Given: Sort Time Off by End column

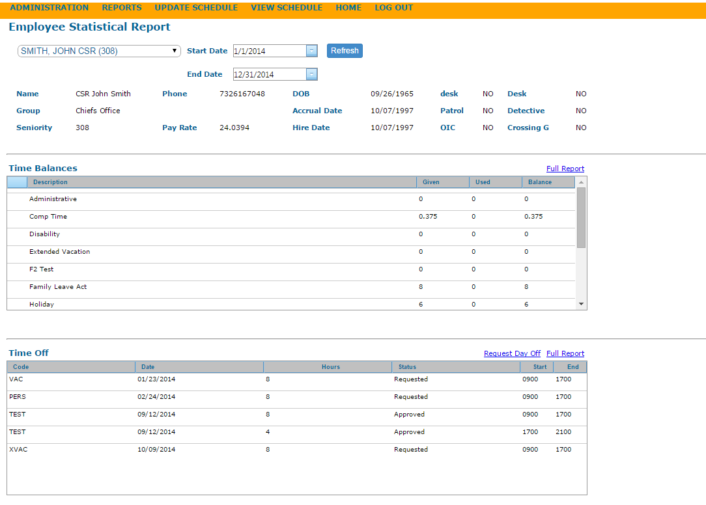Looking at the screenshot, I should point(570,367).
